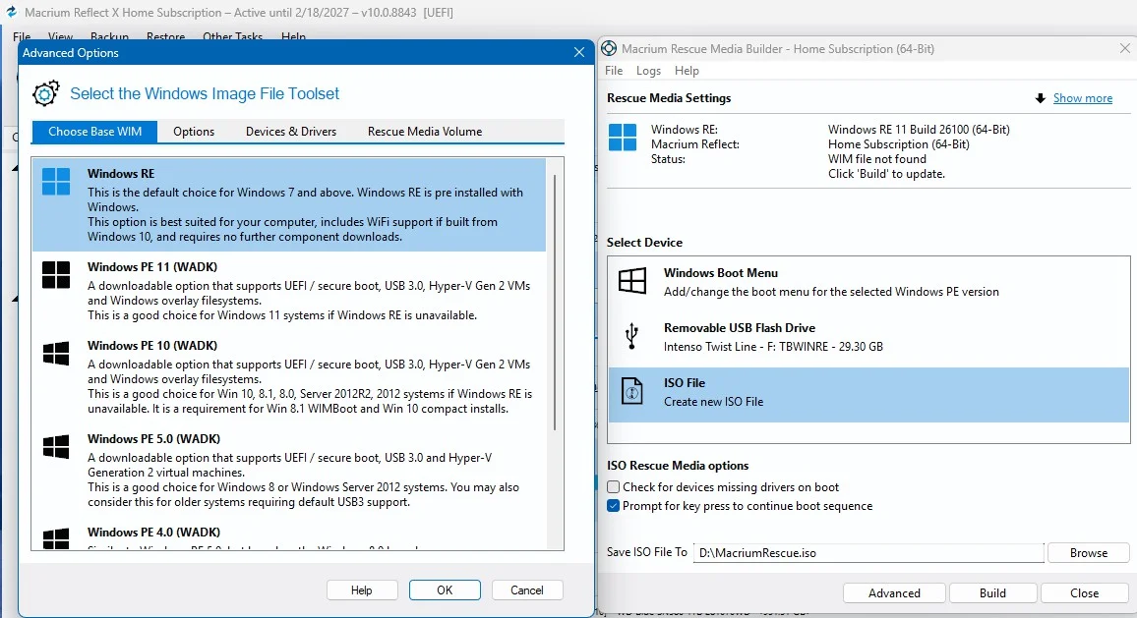Viewport: 1137px width, 618px height.
Task: Click the ISO Rescue Media options heading
Action: coord(678,466)
